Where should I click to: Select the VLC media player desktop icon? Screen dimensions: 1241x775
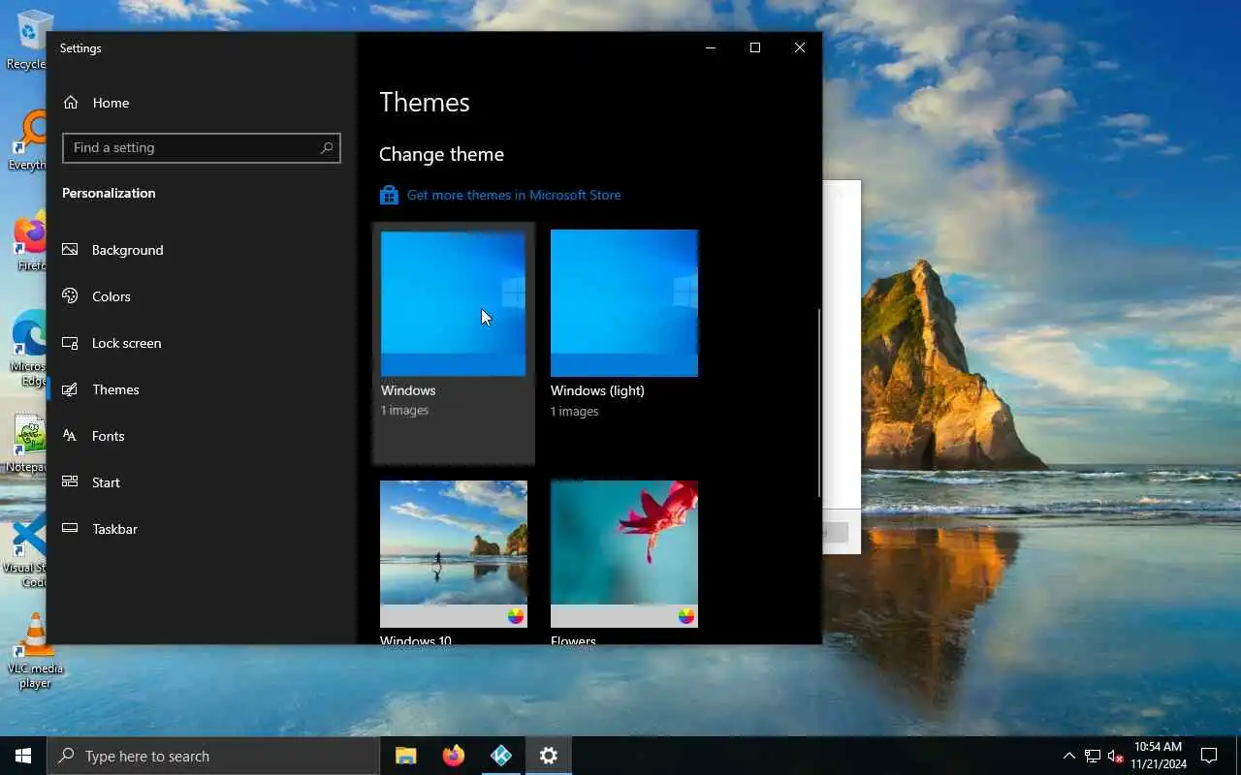pyautogui.click(x=34, y=651)
